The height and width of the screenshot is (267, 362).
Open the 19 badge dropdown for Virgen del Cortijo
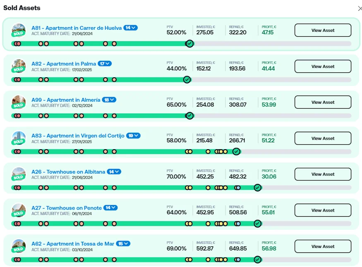[134, 136]
